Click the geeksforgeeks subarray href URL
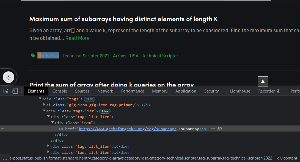Viewport: 300px width, 162px height. click(128, 129)
